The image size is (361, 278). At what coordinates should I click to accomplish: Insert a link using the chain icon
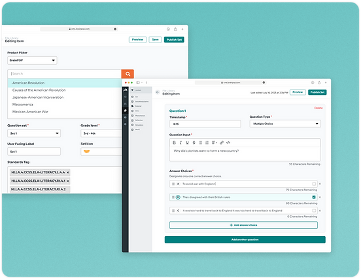click(x=222, y=143)
